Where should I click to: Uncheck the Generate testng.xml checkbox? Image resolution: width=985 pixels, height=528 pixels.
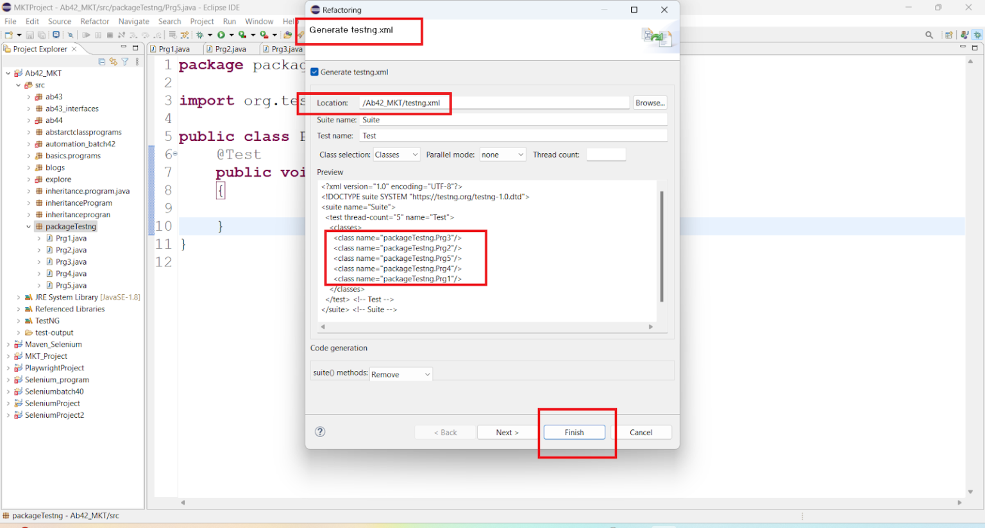point(315,72)
